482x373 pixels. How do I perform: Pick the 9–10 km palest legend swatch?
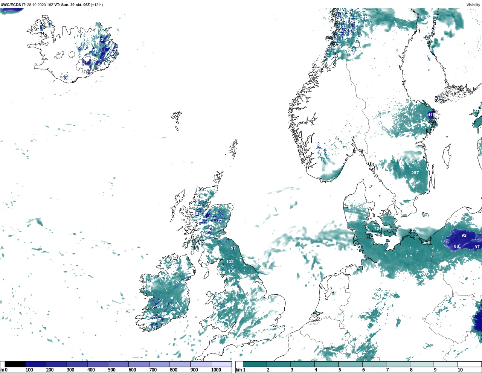pyautogui.click(x=446, y=364)
